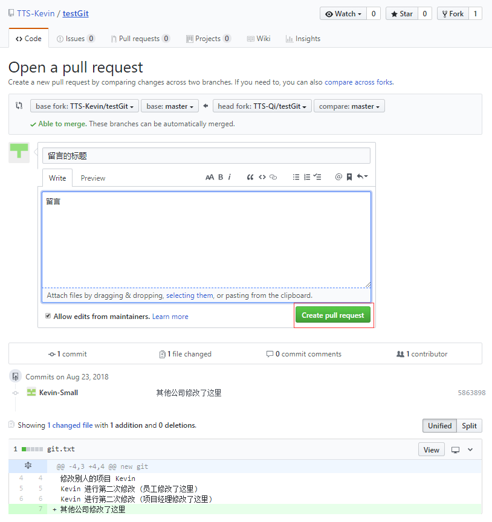
Task: Insert a quote using the quote icon
Action: [250, 177]
